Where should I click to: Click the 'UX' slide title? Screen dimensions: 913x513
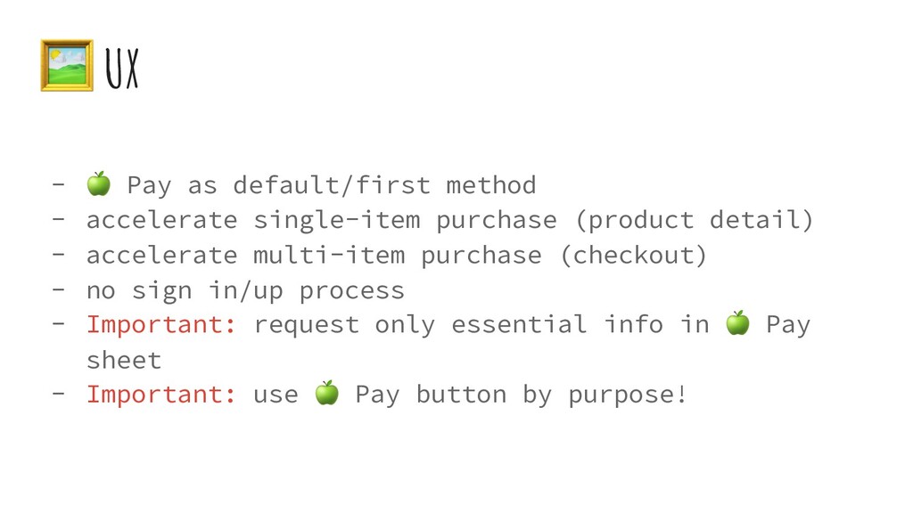(x=122, y=69)
